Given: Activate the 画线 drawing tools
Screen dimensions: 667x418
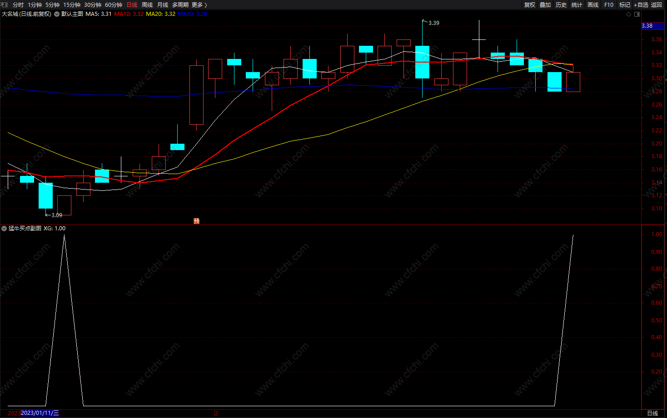Looking at the screenshot, I should point(593,5).
